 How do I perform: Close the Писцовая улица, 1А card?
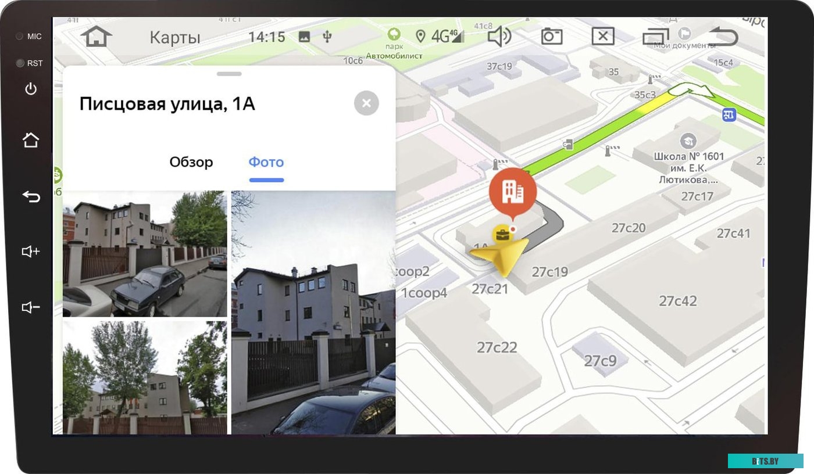point(366,103)
